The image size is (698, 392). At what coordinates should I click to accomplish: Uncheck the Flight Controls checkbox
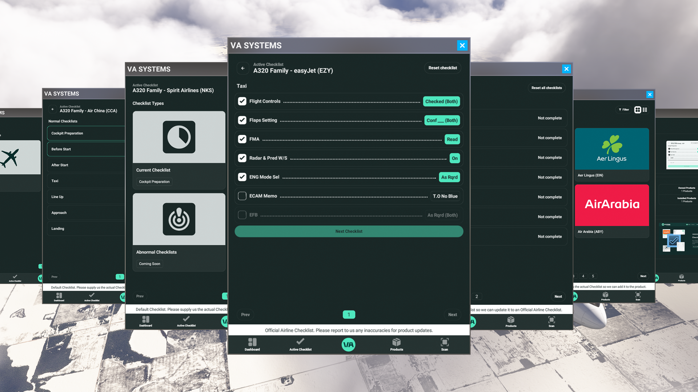pos(242,101)
